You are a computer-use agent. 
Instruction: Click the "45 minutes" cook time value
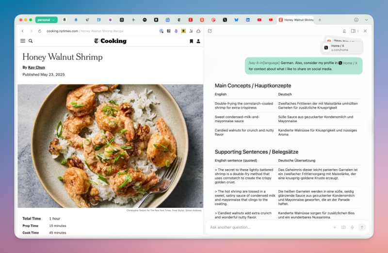click(x=58, y=233)
